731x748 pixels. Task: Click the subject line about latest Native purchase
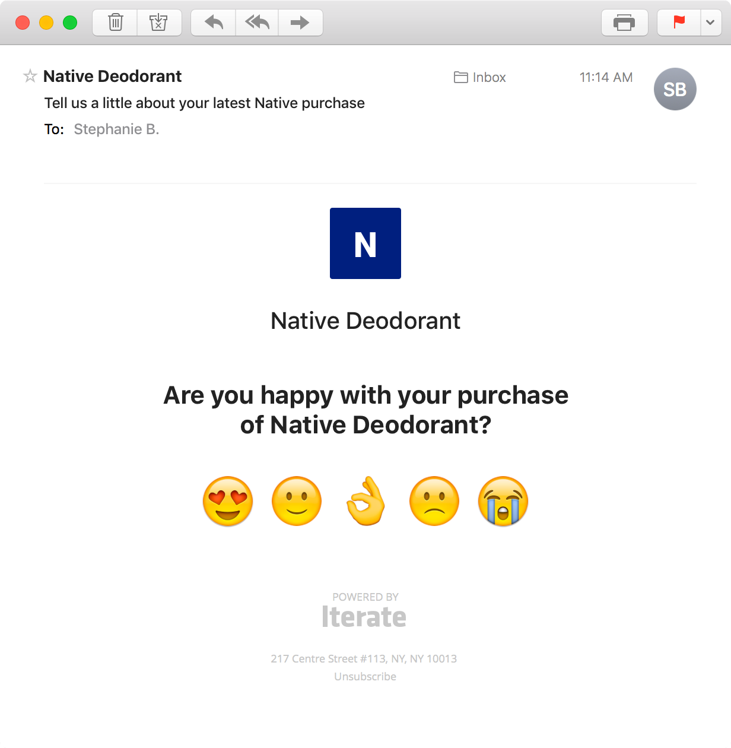click(x=205, y=103)
